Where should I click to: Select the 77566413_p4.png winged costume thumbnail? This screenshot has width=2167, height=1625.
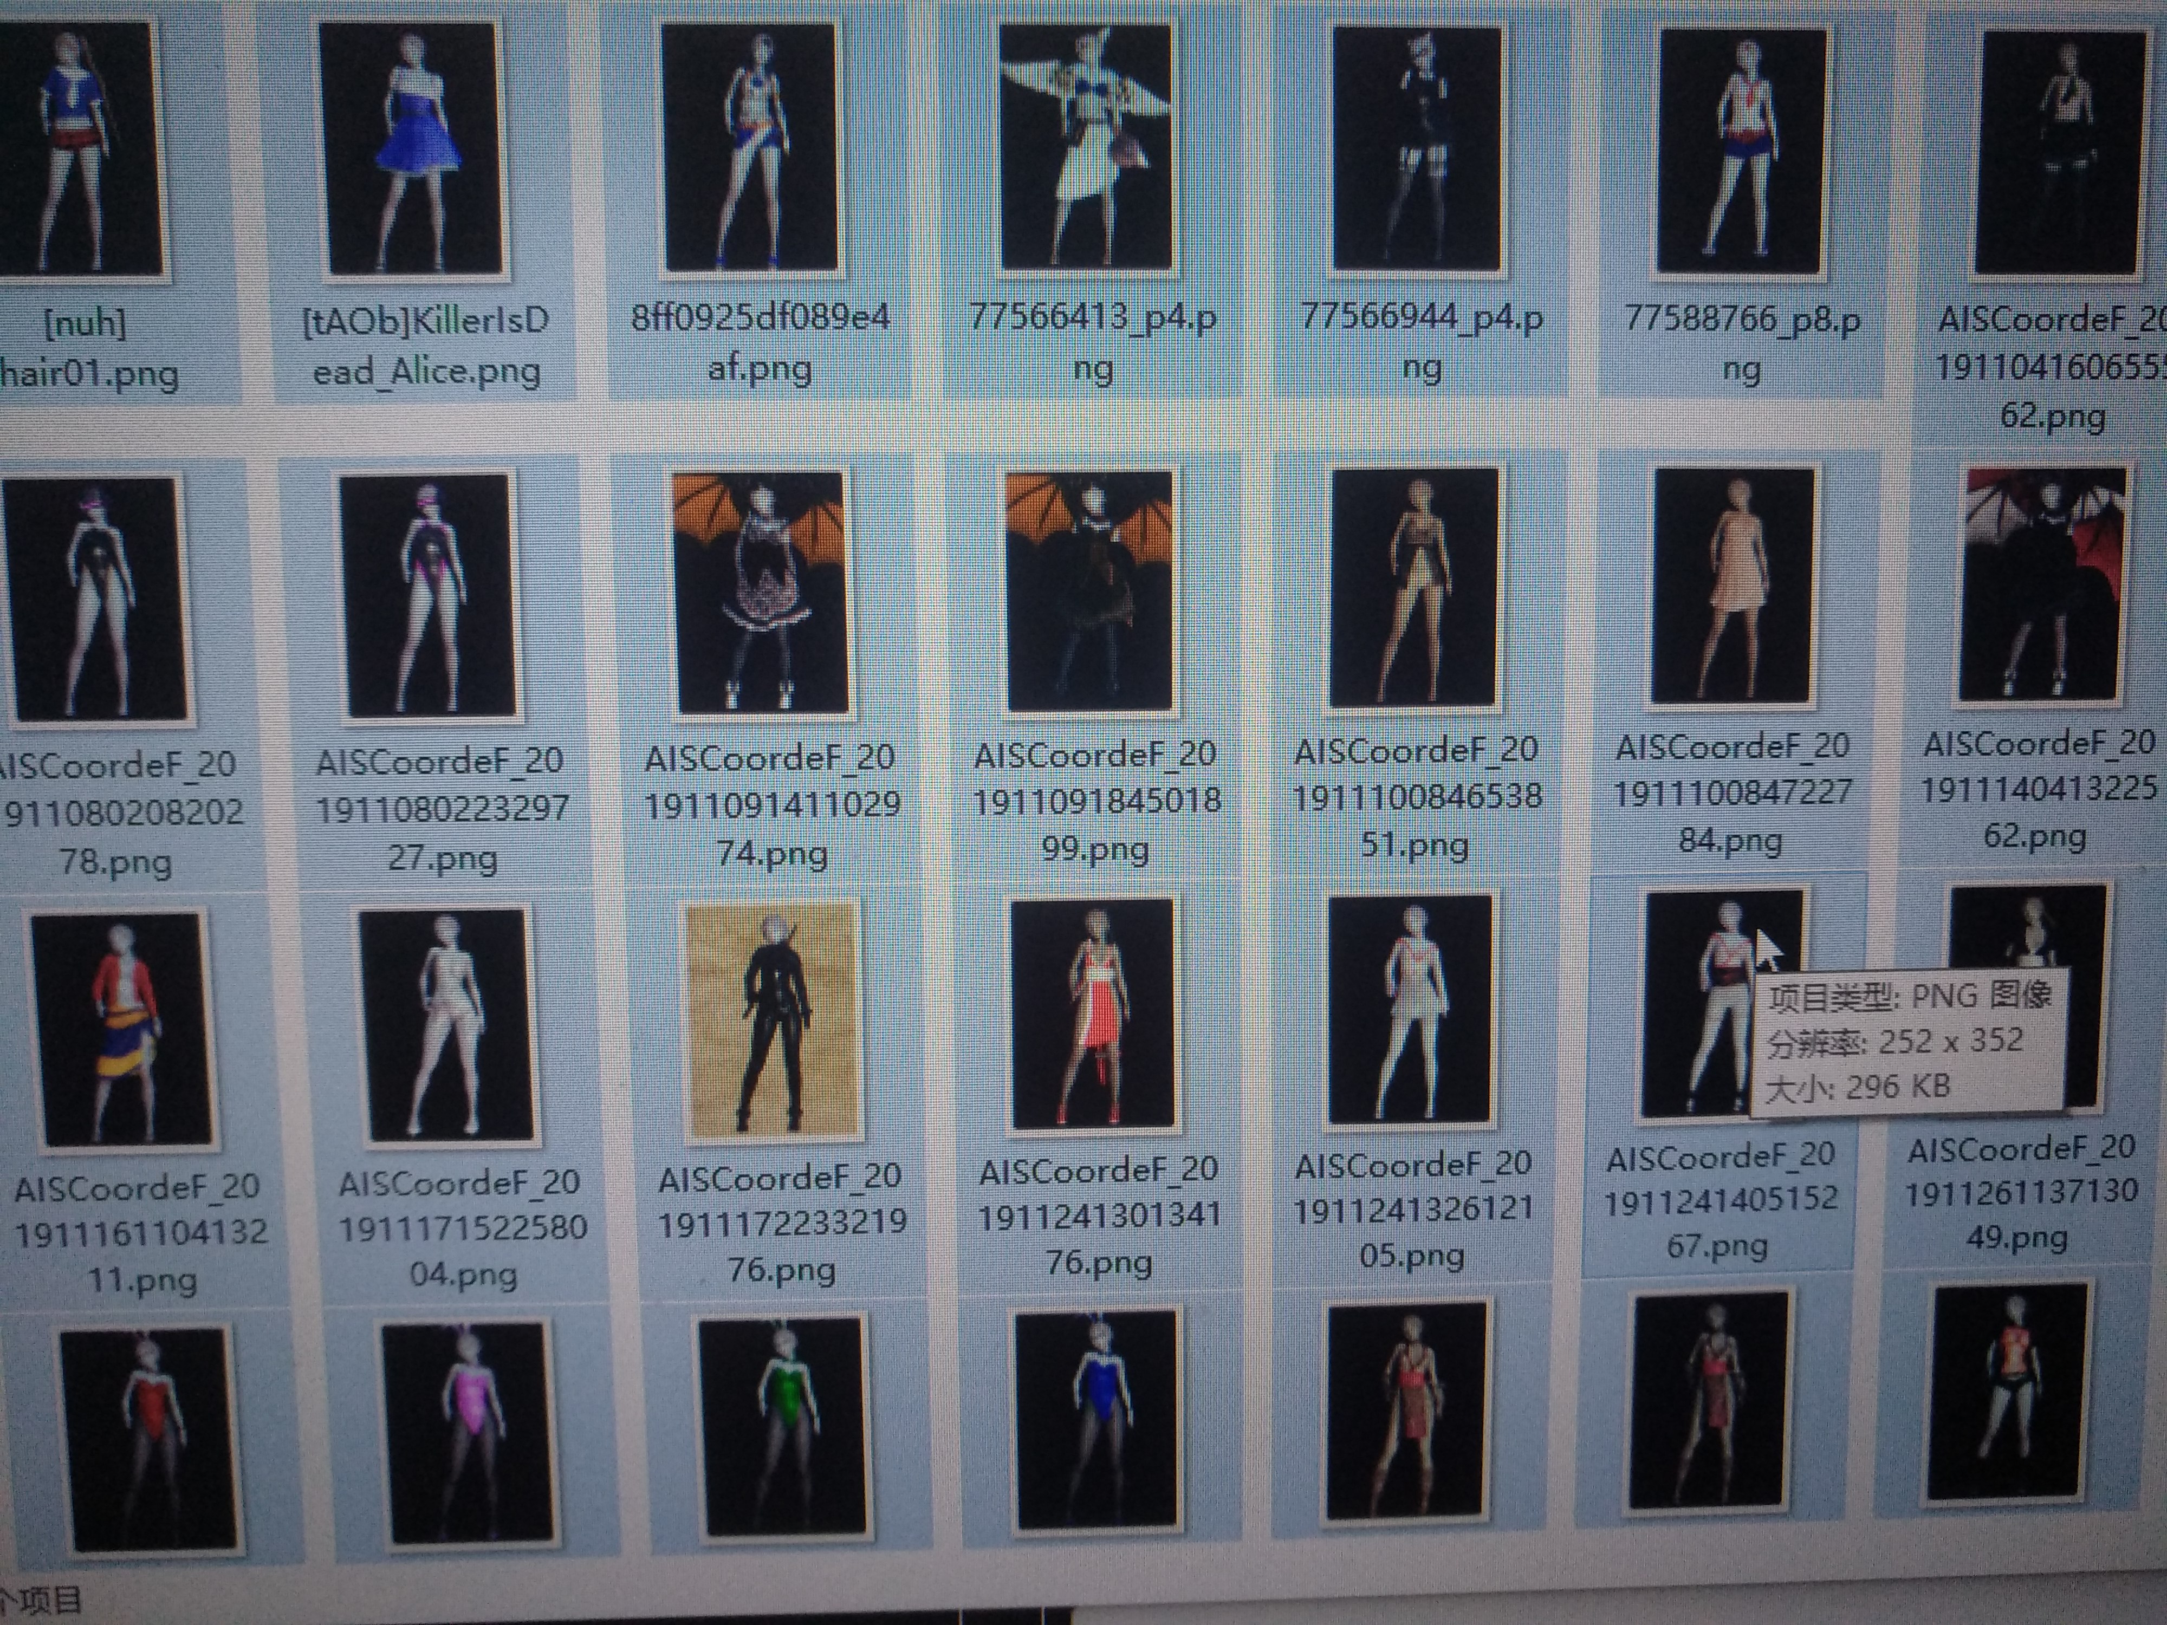tap(1086, 147)
